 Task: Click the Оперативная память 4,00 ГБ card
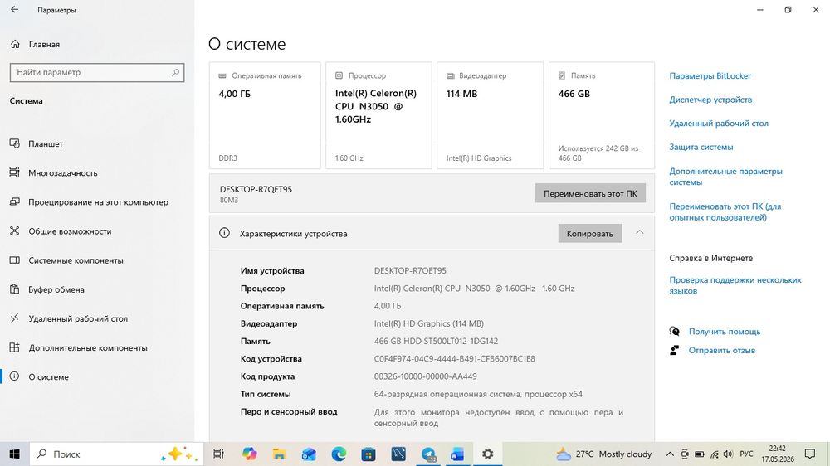pyautogui.click(x=265, y=115)
